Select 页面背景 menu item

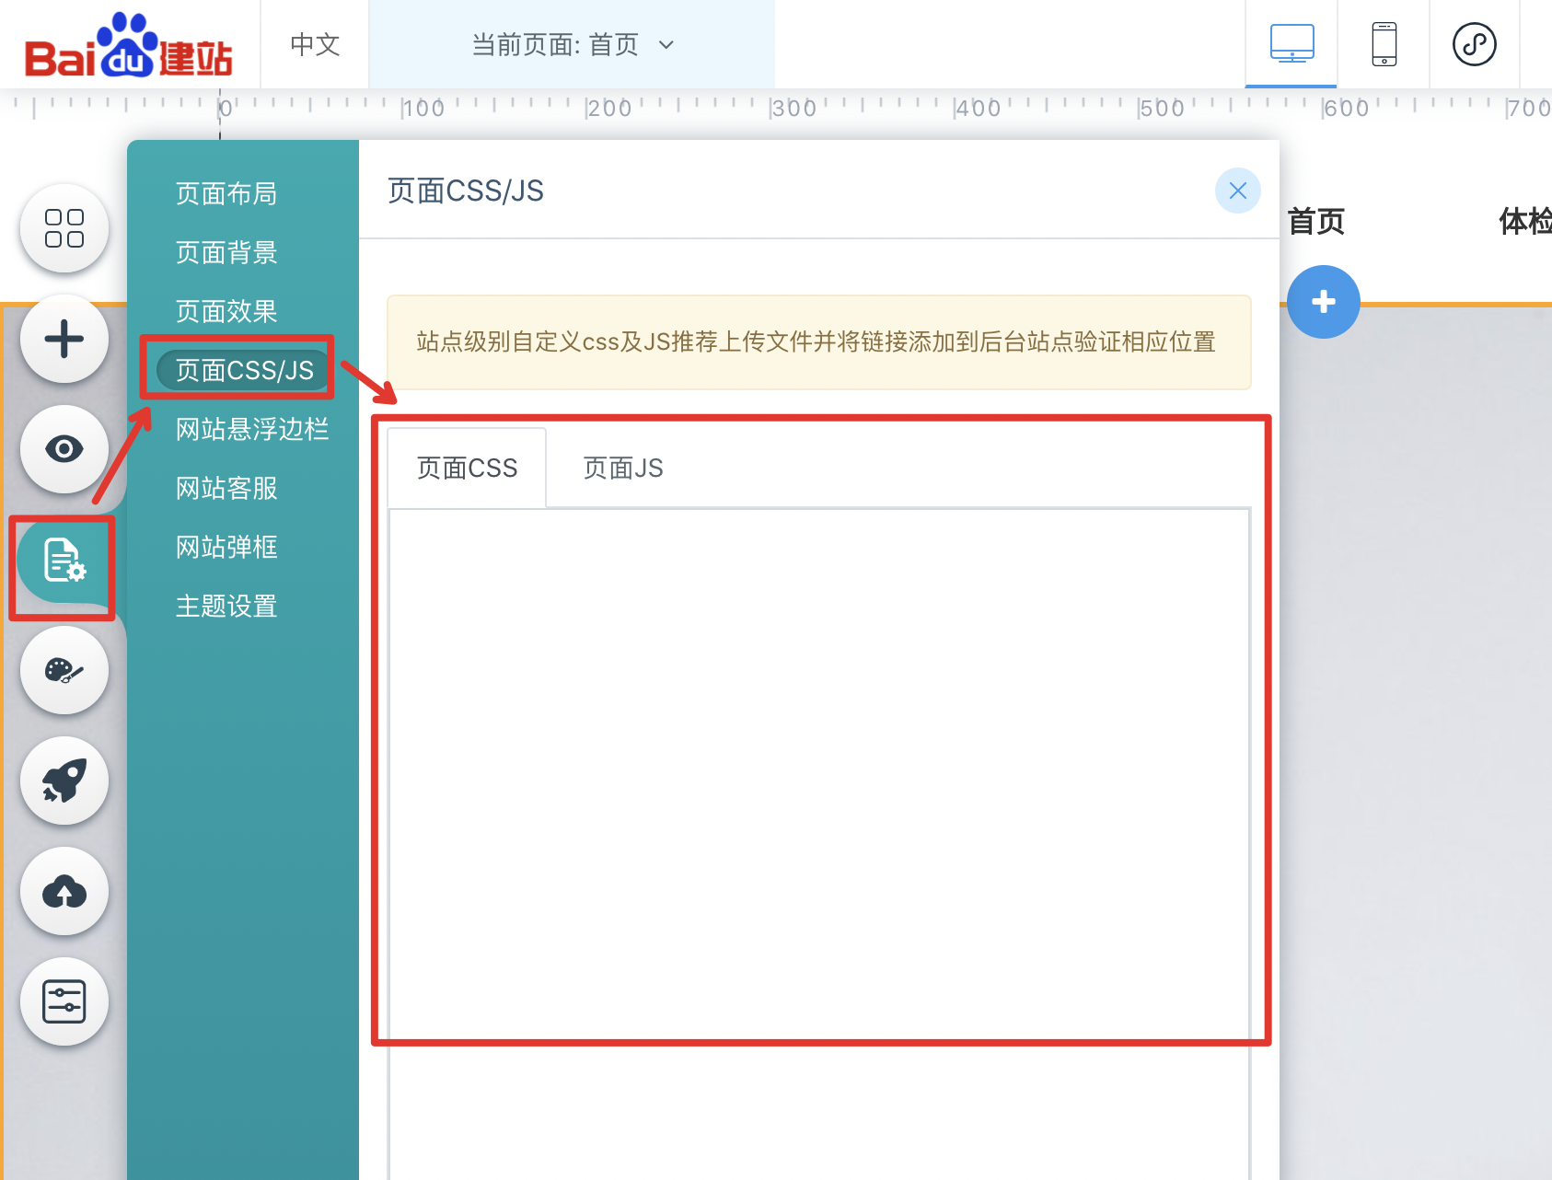[x=226, y=252]
